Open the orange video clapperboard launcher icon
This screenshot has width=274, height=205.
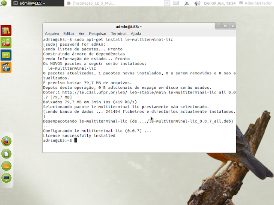6,67
